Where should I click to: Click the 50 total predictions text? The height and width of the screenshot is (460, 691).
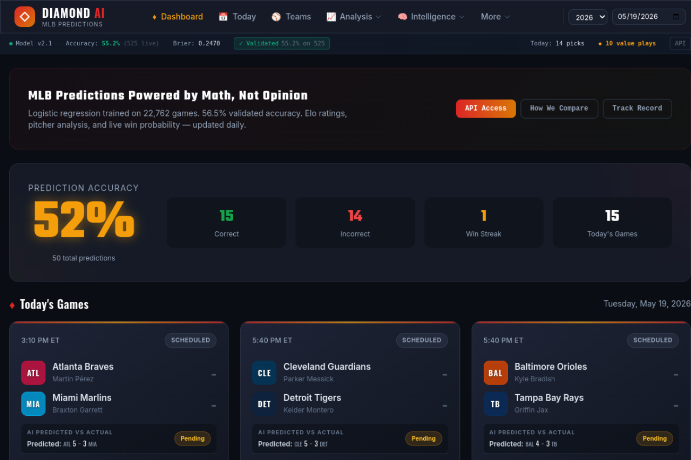84,258
